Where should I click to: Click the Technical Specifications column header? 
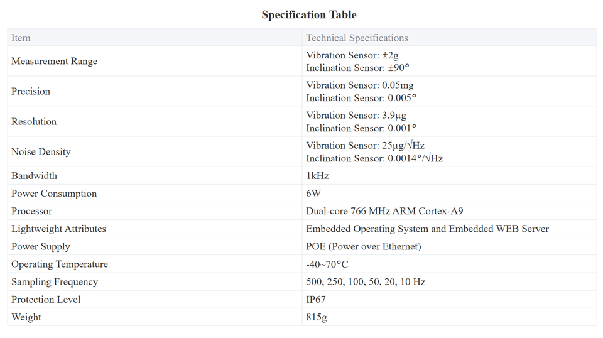click(x=357, y=38)
